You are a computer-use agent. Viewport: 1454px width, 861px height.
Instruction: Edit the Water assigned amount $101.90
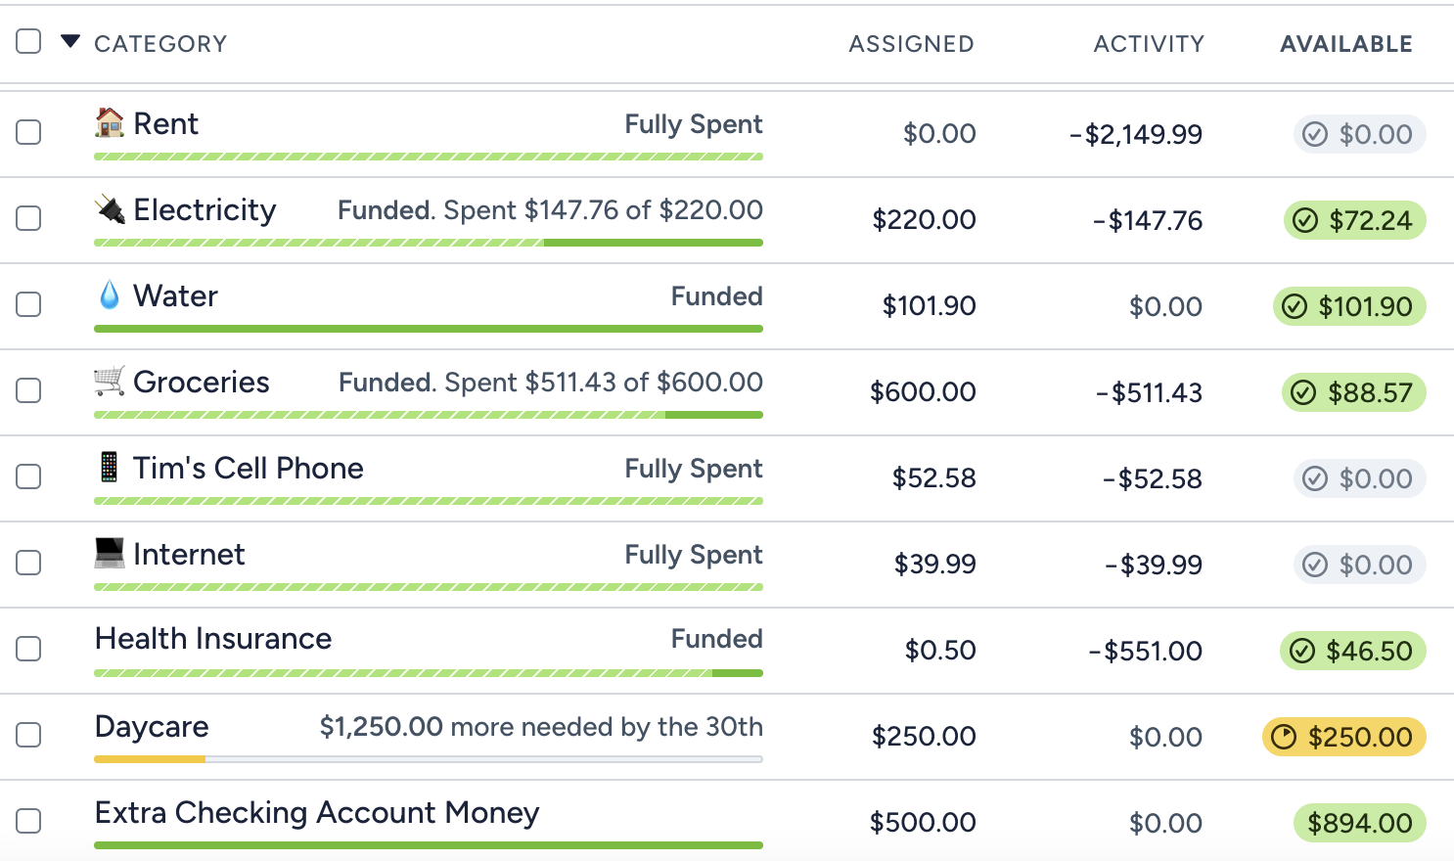tap(929, 306)
